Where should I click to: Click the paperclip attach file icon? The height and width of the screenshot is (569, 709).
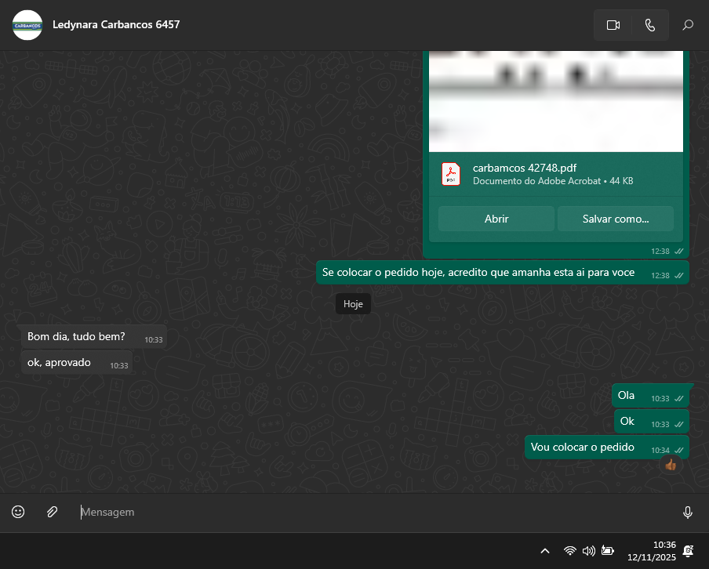pos(52,512)
